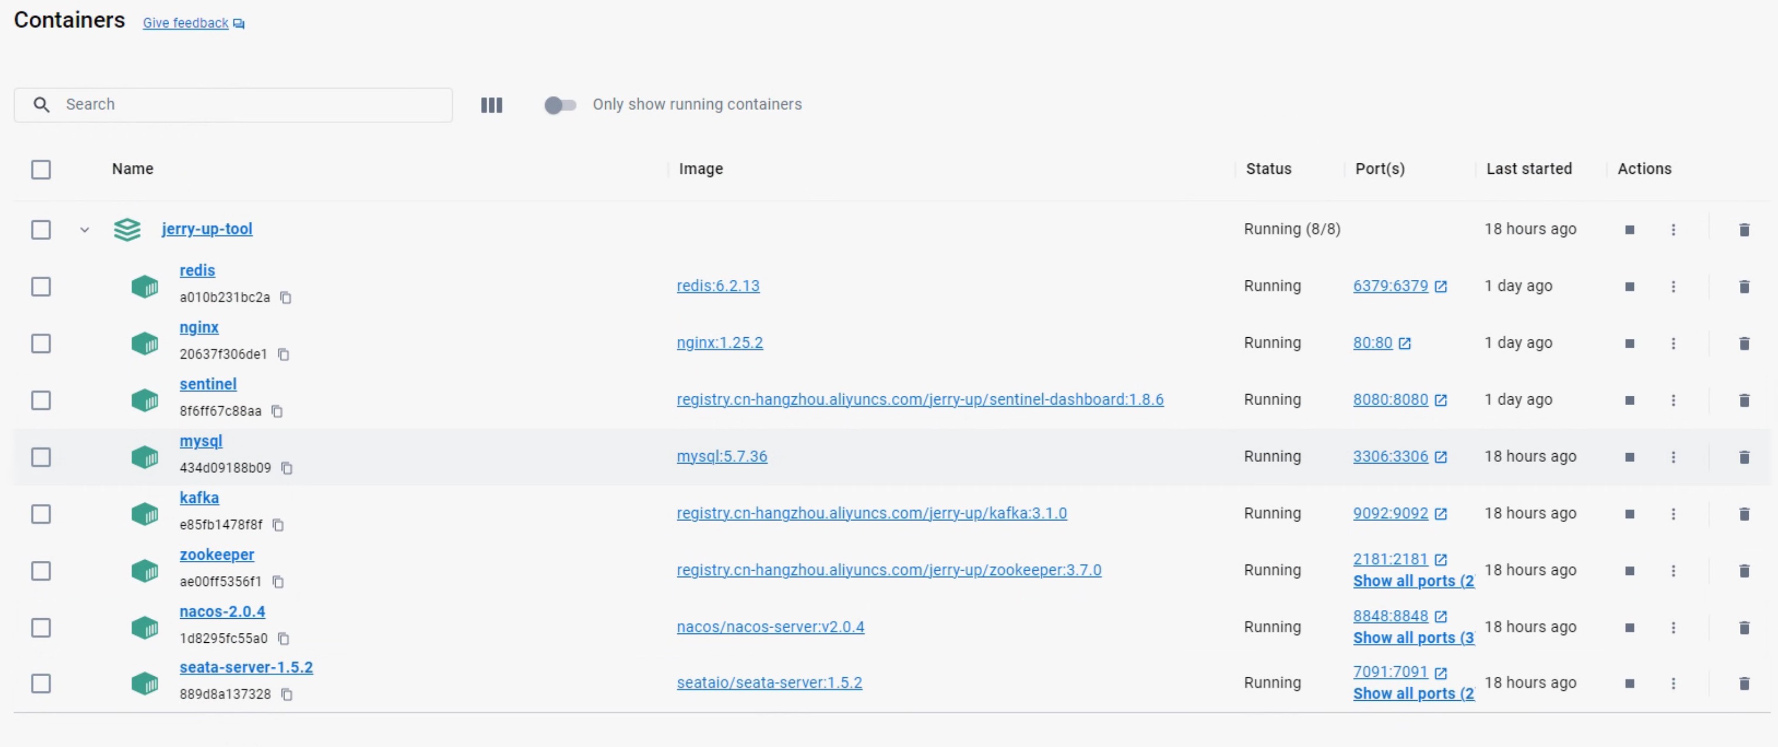1778x747 pixels.
Task: Stop the nginx container
Action: coord(1629,343)
